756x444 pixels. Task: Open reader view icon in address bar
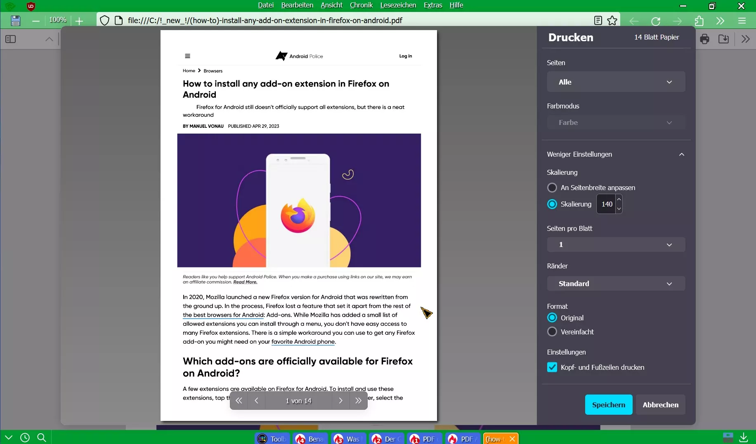tap(598, 21)
